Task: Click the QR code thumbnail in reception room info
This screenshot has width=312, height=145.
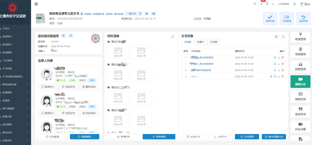Action: point(95,38)
